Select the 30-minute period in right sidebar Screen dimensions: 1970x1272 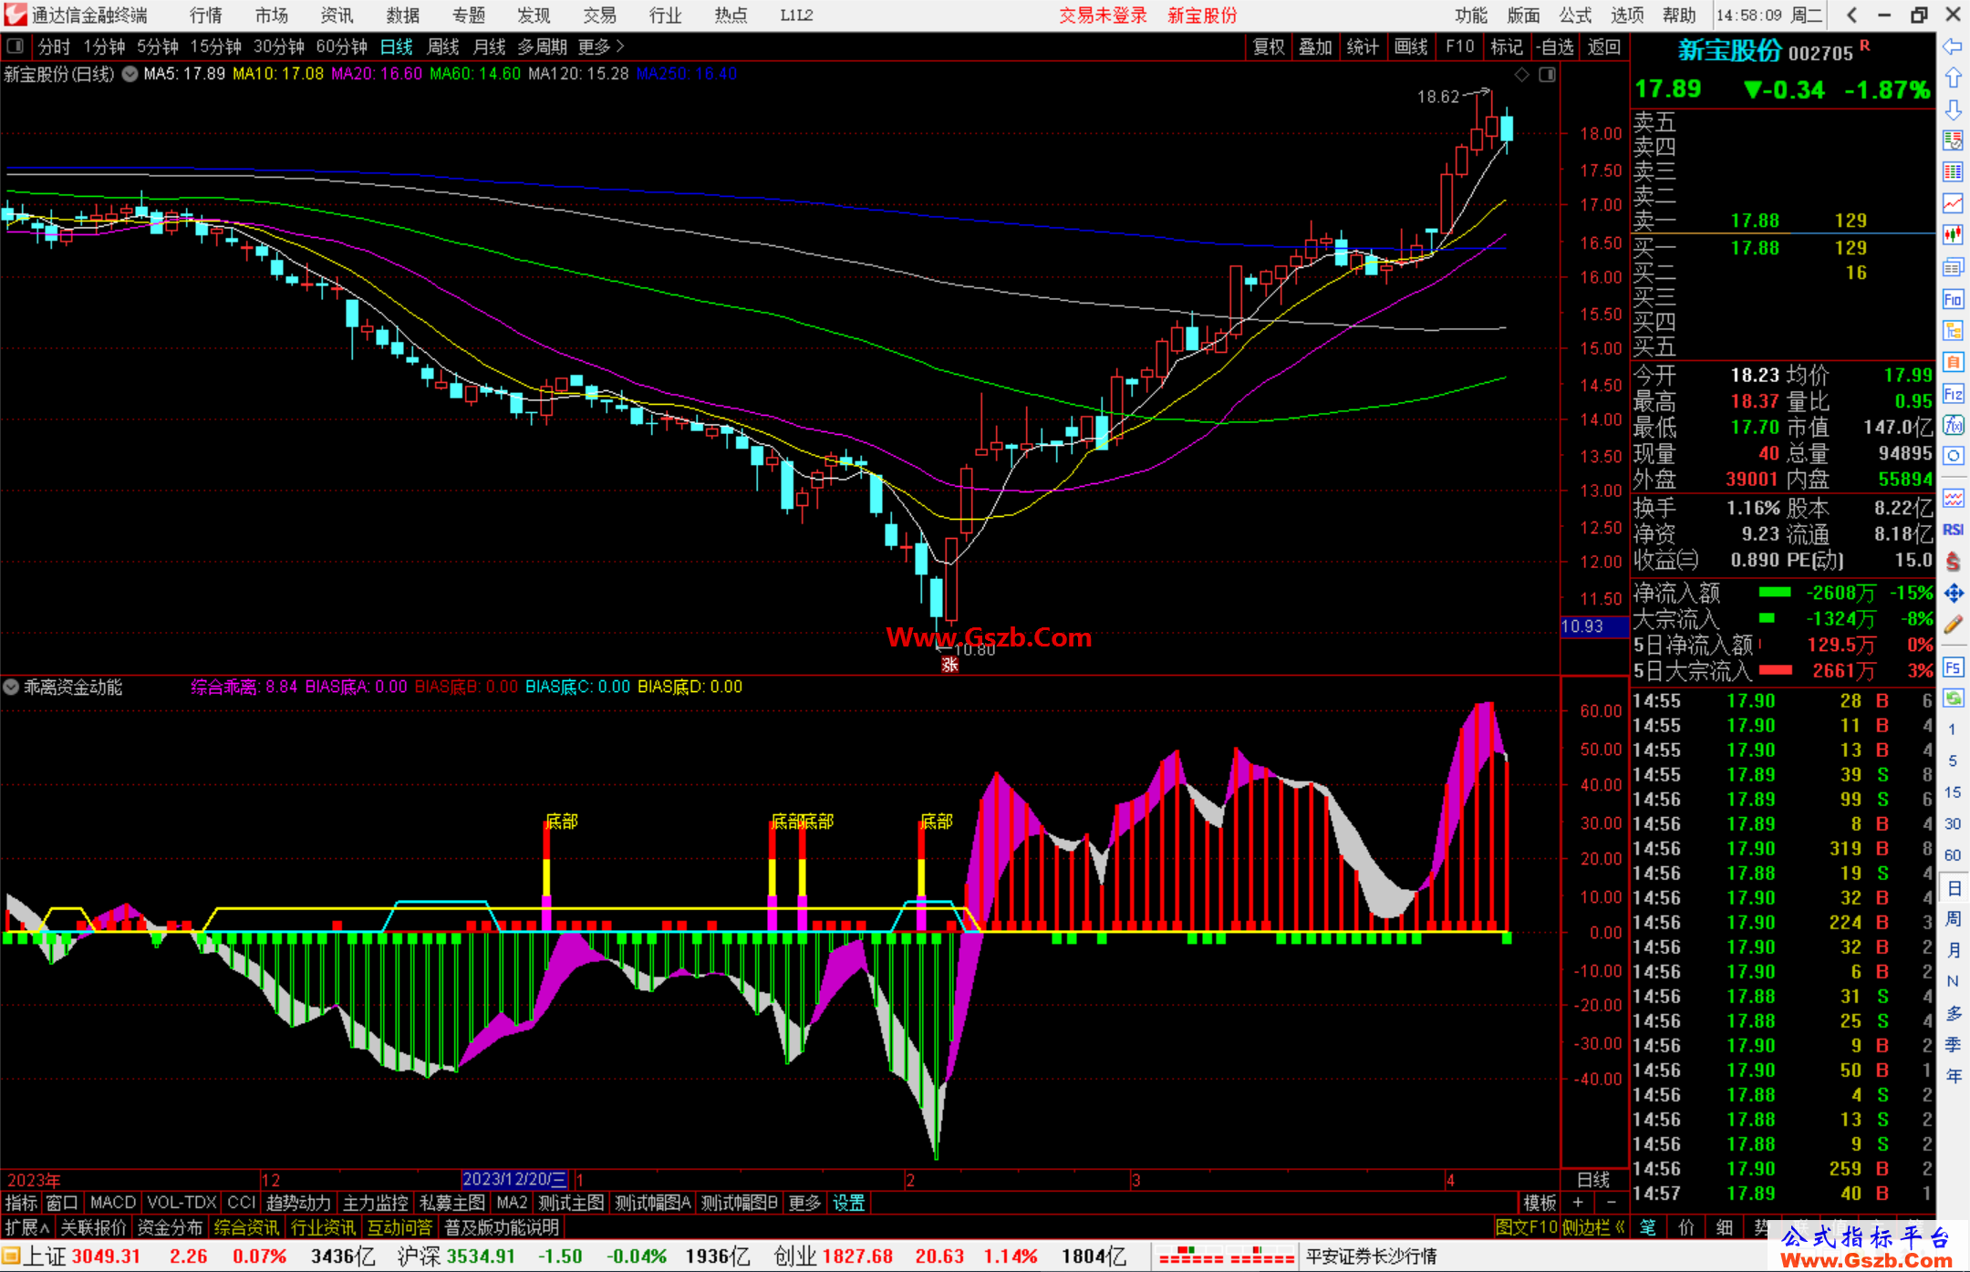click(1952, 823)
